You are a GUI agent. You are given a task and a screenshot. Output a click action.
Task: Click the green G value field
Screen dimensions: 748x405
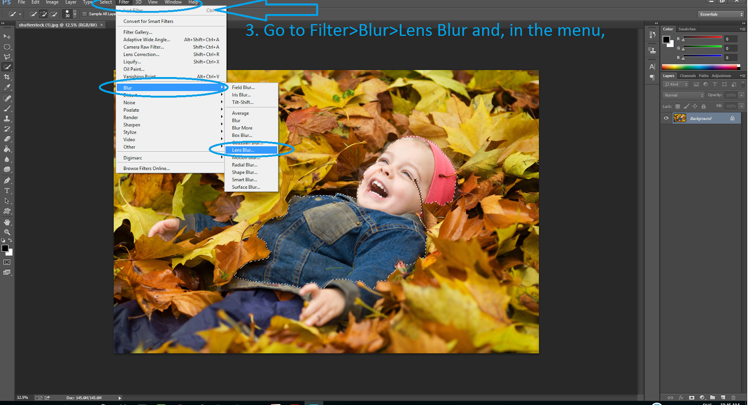731,48
